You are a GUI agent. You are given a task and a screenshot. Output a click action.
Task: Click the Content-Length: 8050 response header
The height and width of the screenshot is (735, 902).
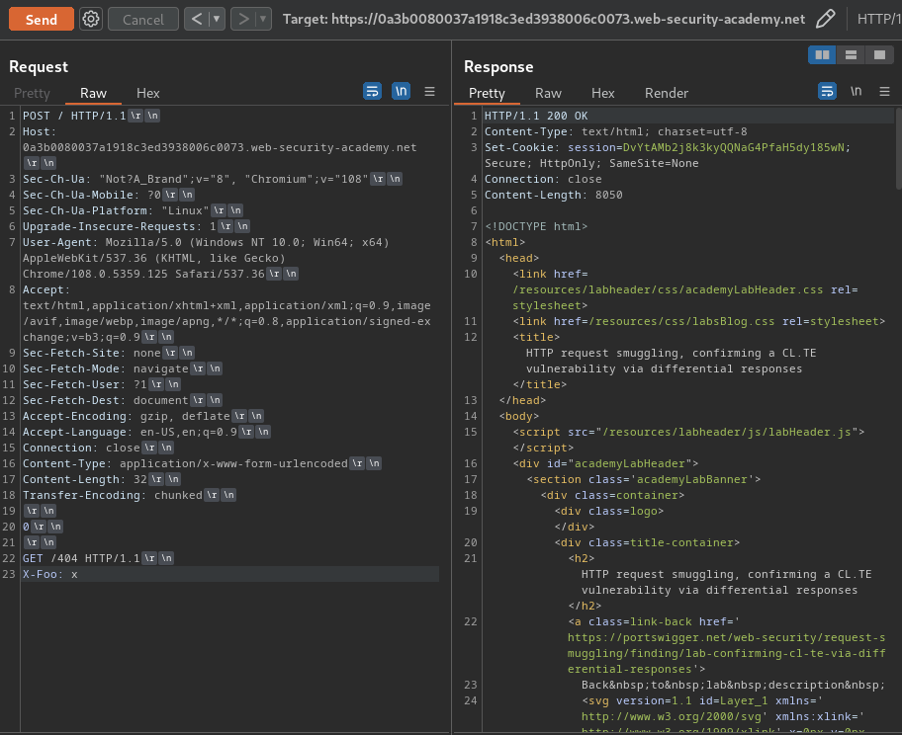point(554,195)
